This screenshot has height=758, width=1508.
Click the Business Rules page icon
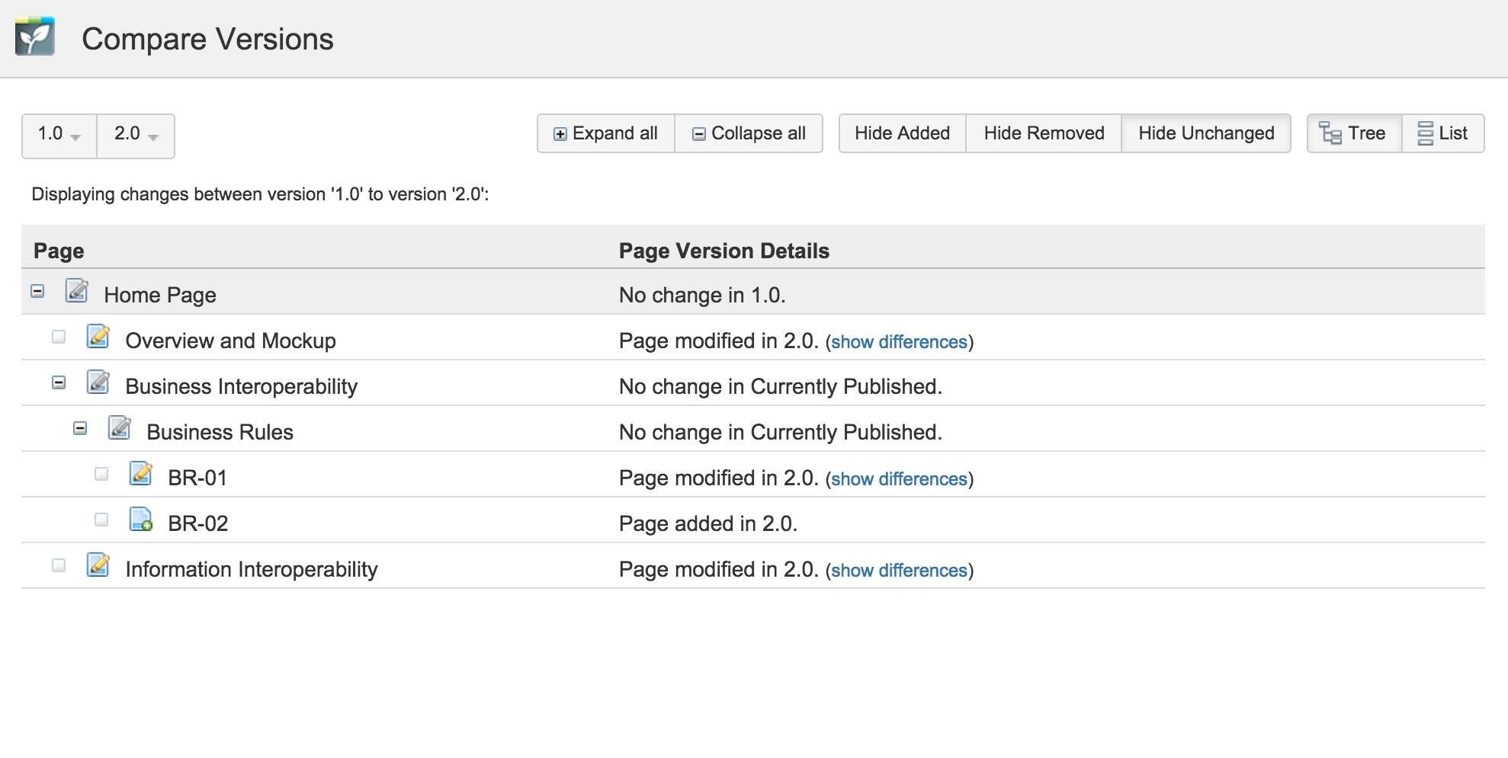tap(120, 428)
